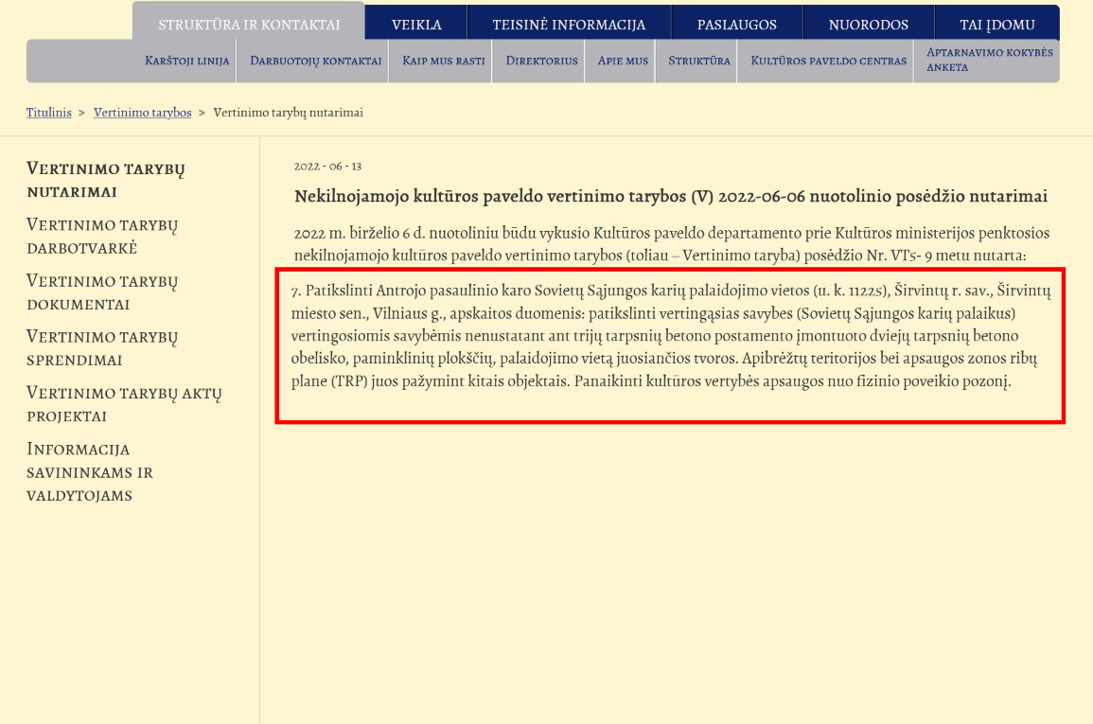Switch to the Veikla tab
The height and width of the screenshot is (724, 1093).
pos(416,25)
